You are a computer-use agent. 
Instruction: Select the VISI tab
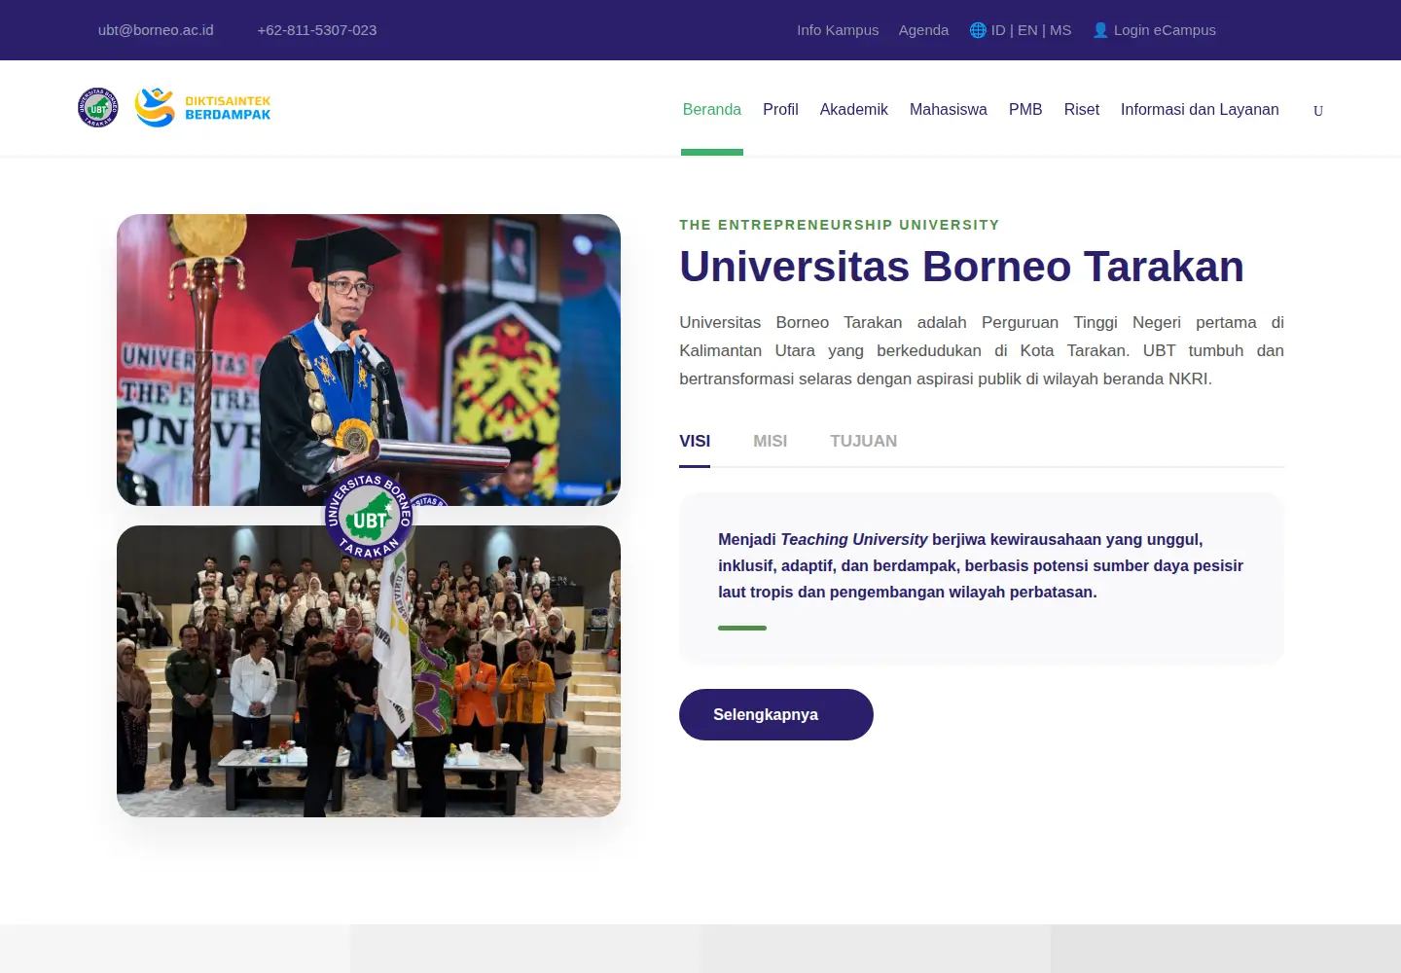695,442
